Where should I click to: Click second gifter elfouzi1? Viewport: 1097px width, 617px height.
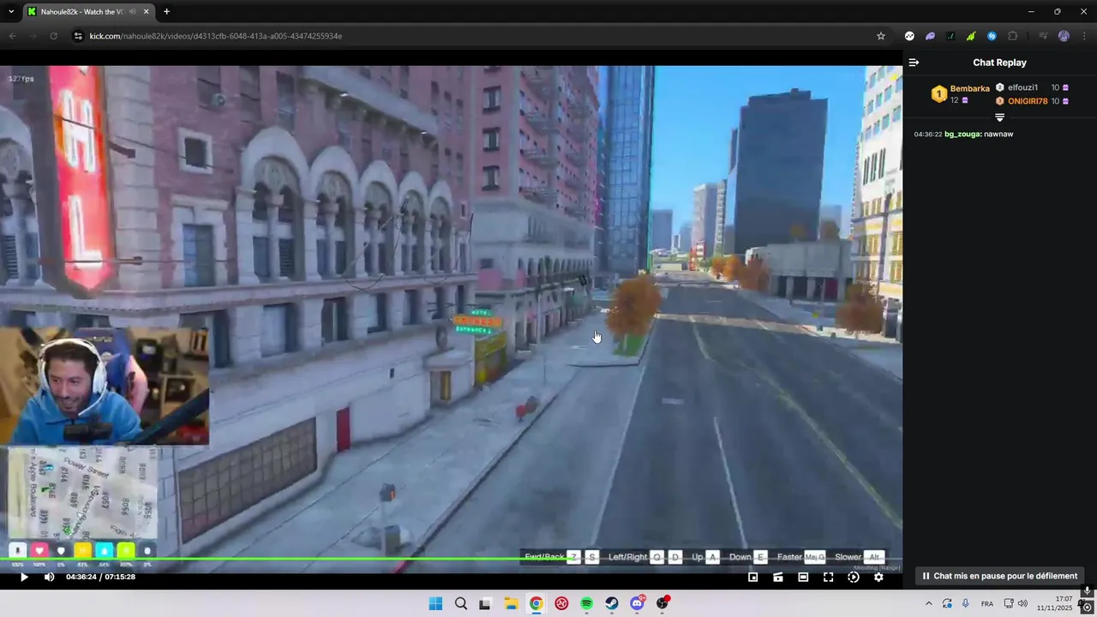1022,87
